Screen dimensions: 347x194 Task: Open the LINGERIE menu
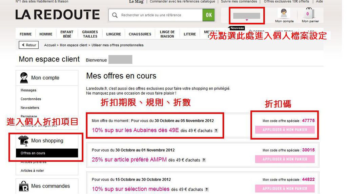pyautogui.click(x=114, y=34)
